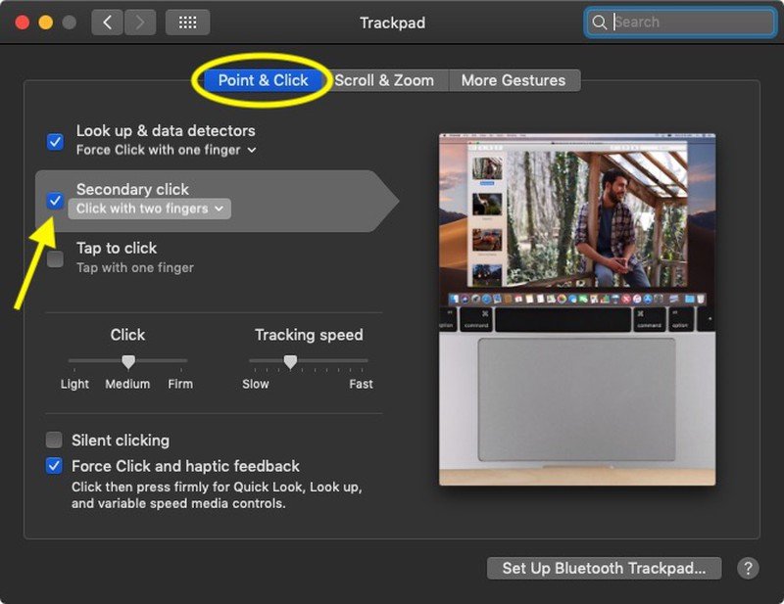Screen dimensions: 784x604
Task: Toggle Force Click and haptic feedback
Action: click(54, 466)
